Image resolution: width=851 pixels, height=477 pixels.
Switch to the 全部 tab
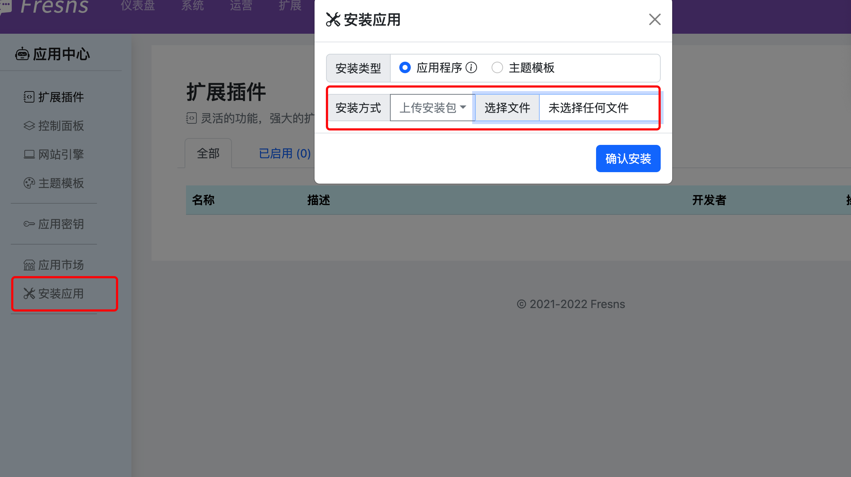208,154
